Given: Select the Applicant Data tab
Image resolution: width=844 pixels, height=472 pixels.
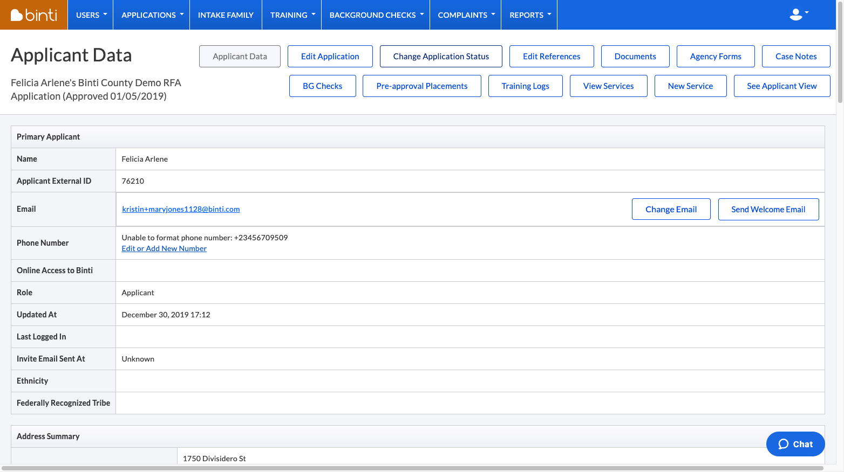Looking at the screenshot, I should (240, 57).
